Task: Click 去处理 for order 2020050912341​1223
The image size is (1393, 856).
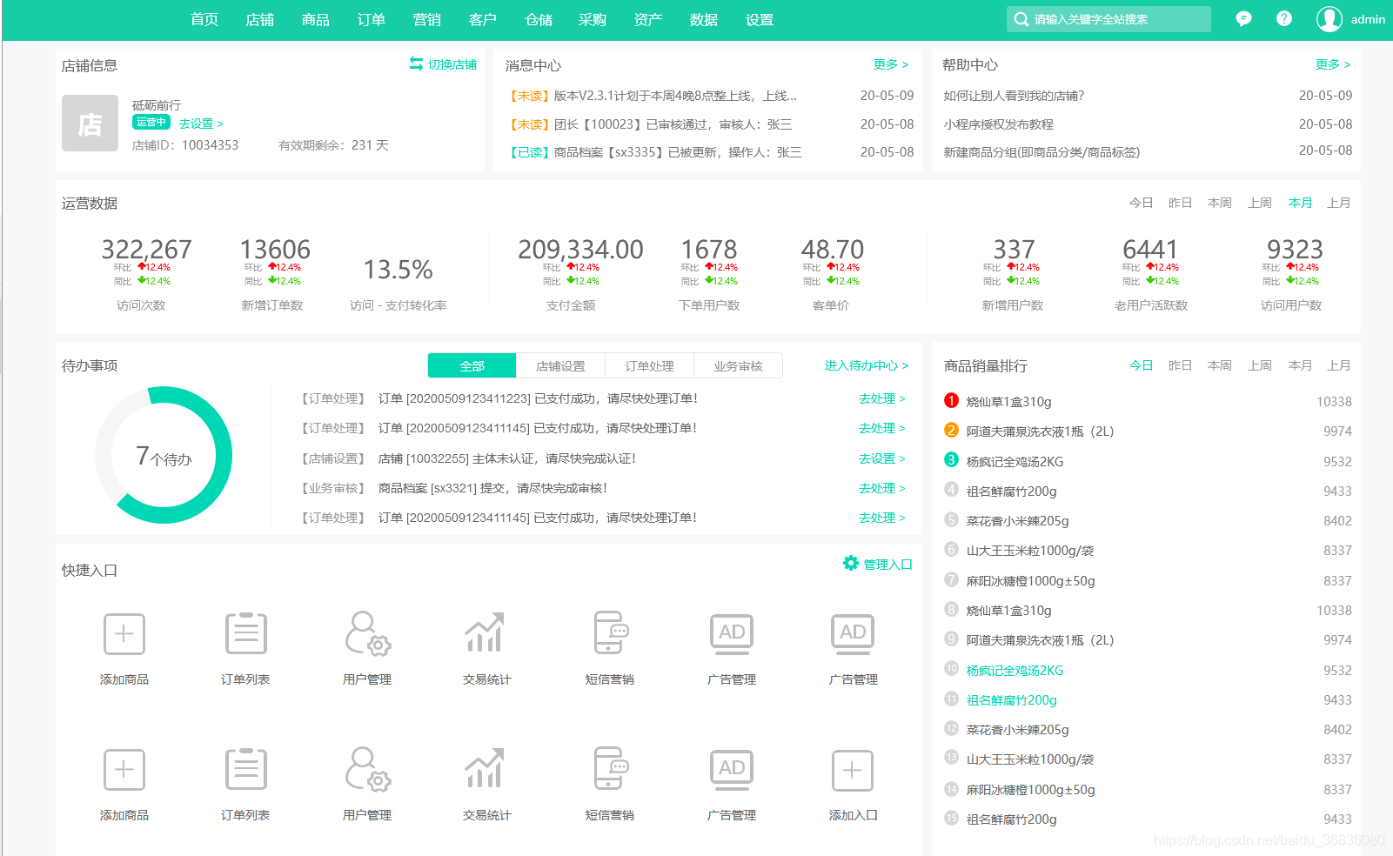Action: pos(882,398)
